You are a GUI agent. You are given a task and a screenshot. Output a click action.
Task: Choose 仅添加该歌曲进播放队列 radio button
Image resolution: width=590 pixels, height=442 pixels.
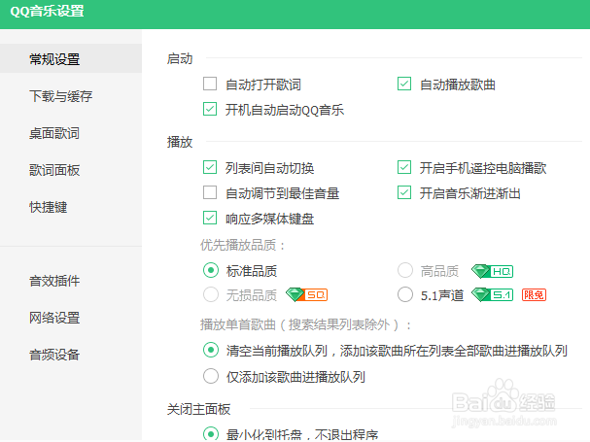click(x=211, y=376)
